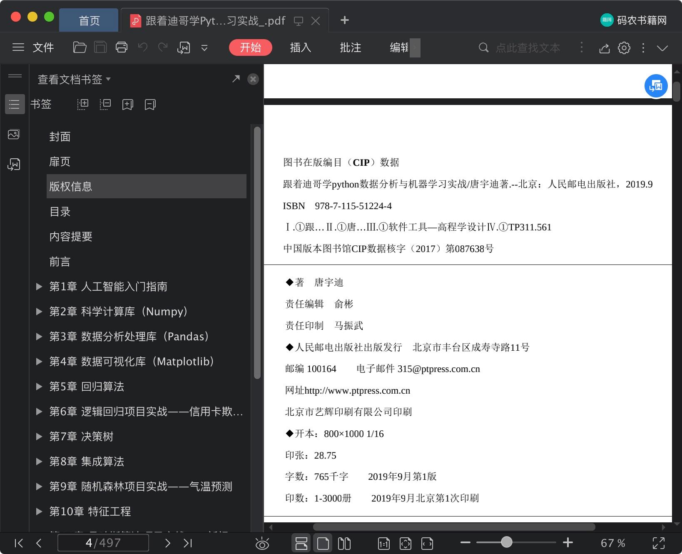Open the hamburger 文件 menu icon
Image resolution: width=682 pixels, height=554 pixels.
coord(18,47)
